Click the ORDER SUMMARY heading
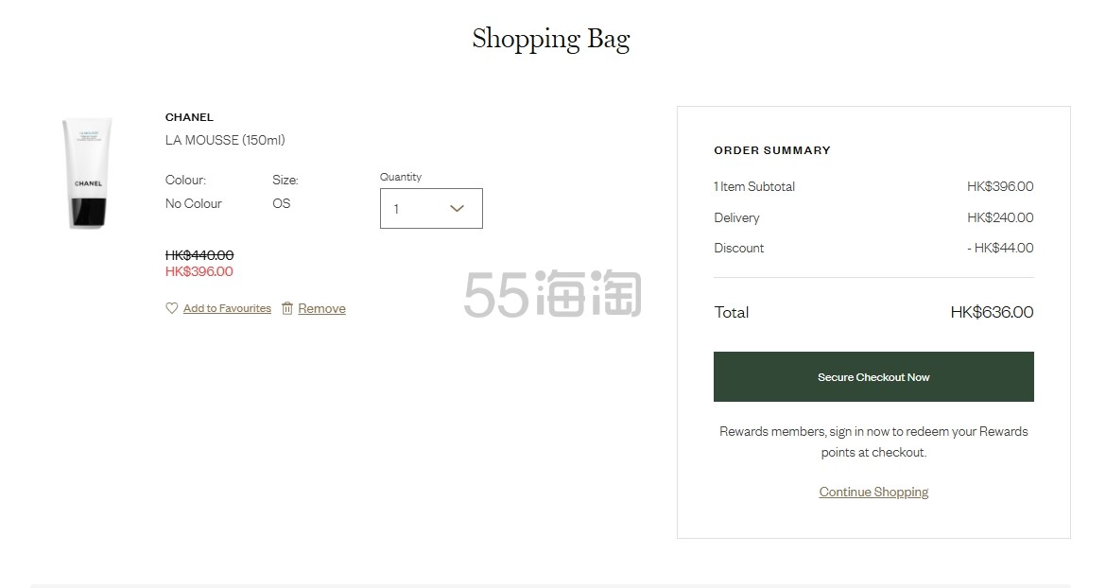Viewport: 1106px width, 588px height. point(772,150)
